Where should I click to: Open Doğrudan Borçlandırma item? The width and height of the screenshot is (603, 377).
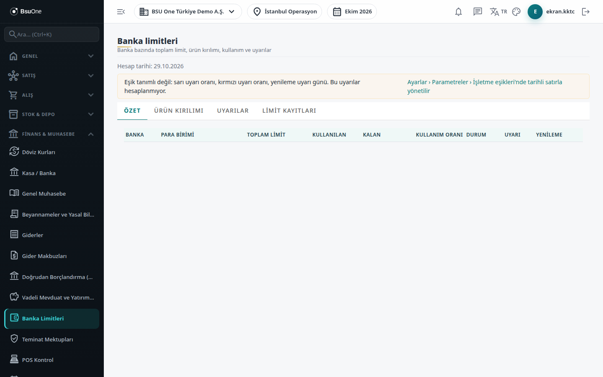pyautogui.click(x=52, y=277)
